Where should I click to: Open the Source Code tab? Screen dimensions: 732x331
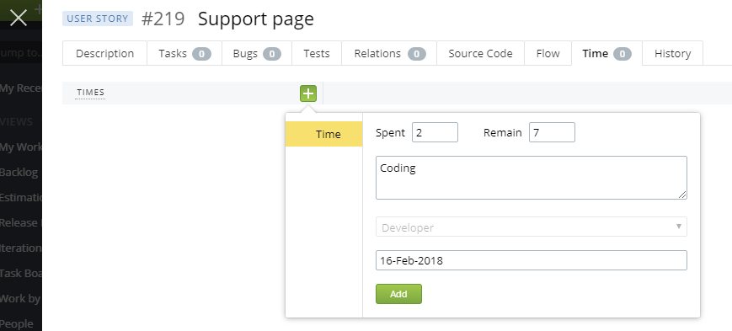[x=480, y=53]
